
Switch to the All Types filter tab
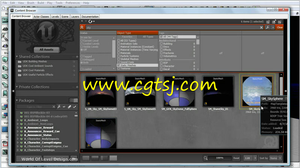(x=148, y=37)
